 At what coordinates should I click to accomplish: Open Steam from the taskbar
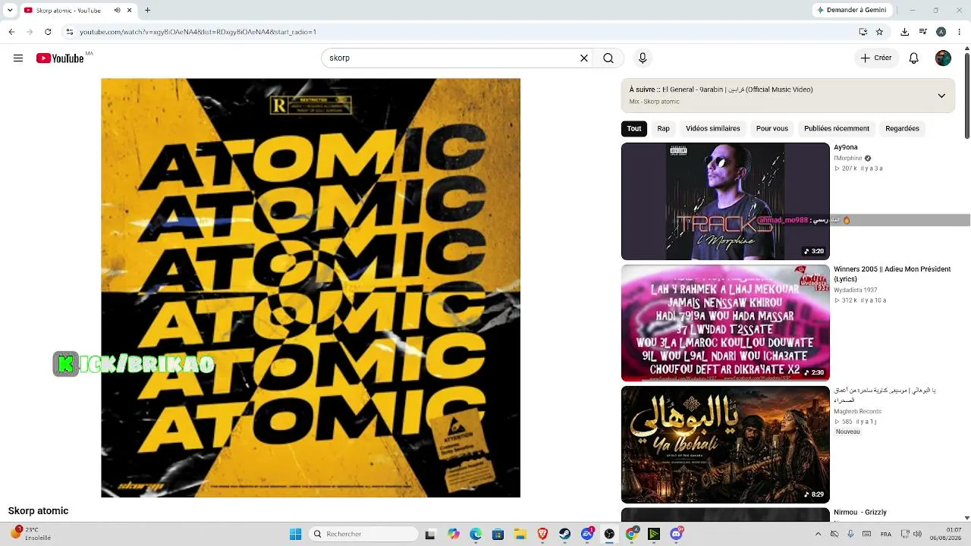[564, 534]
